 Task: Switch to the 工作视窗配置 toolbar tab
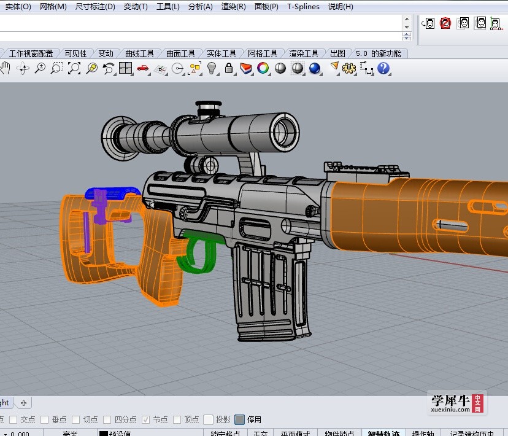pyautogui.click(x=31, y=53)
